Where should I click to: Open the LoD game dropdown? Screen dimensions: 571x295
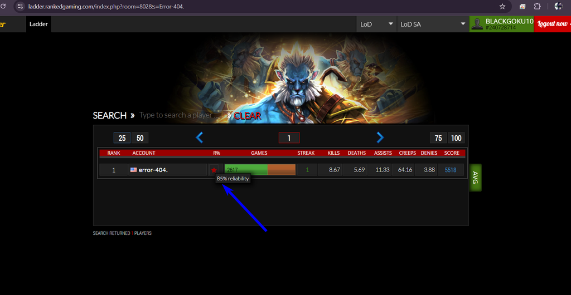point(376,24)
